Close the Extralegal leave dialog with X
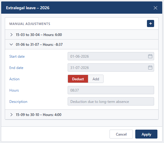 click(155, 8)
